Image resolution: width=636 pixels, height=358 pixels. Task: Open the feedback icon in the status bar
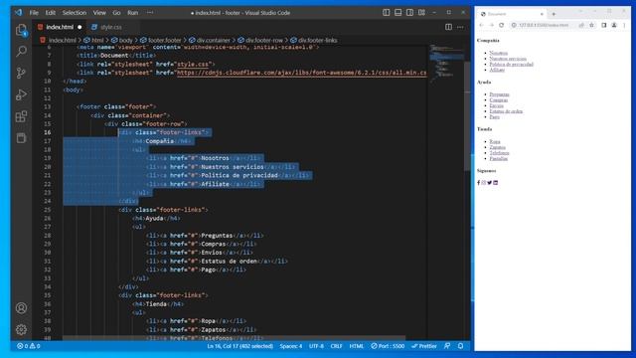[447, 346]
